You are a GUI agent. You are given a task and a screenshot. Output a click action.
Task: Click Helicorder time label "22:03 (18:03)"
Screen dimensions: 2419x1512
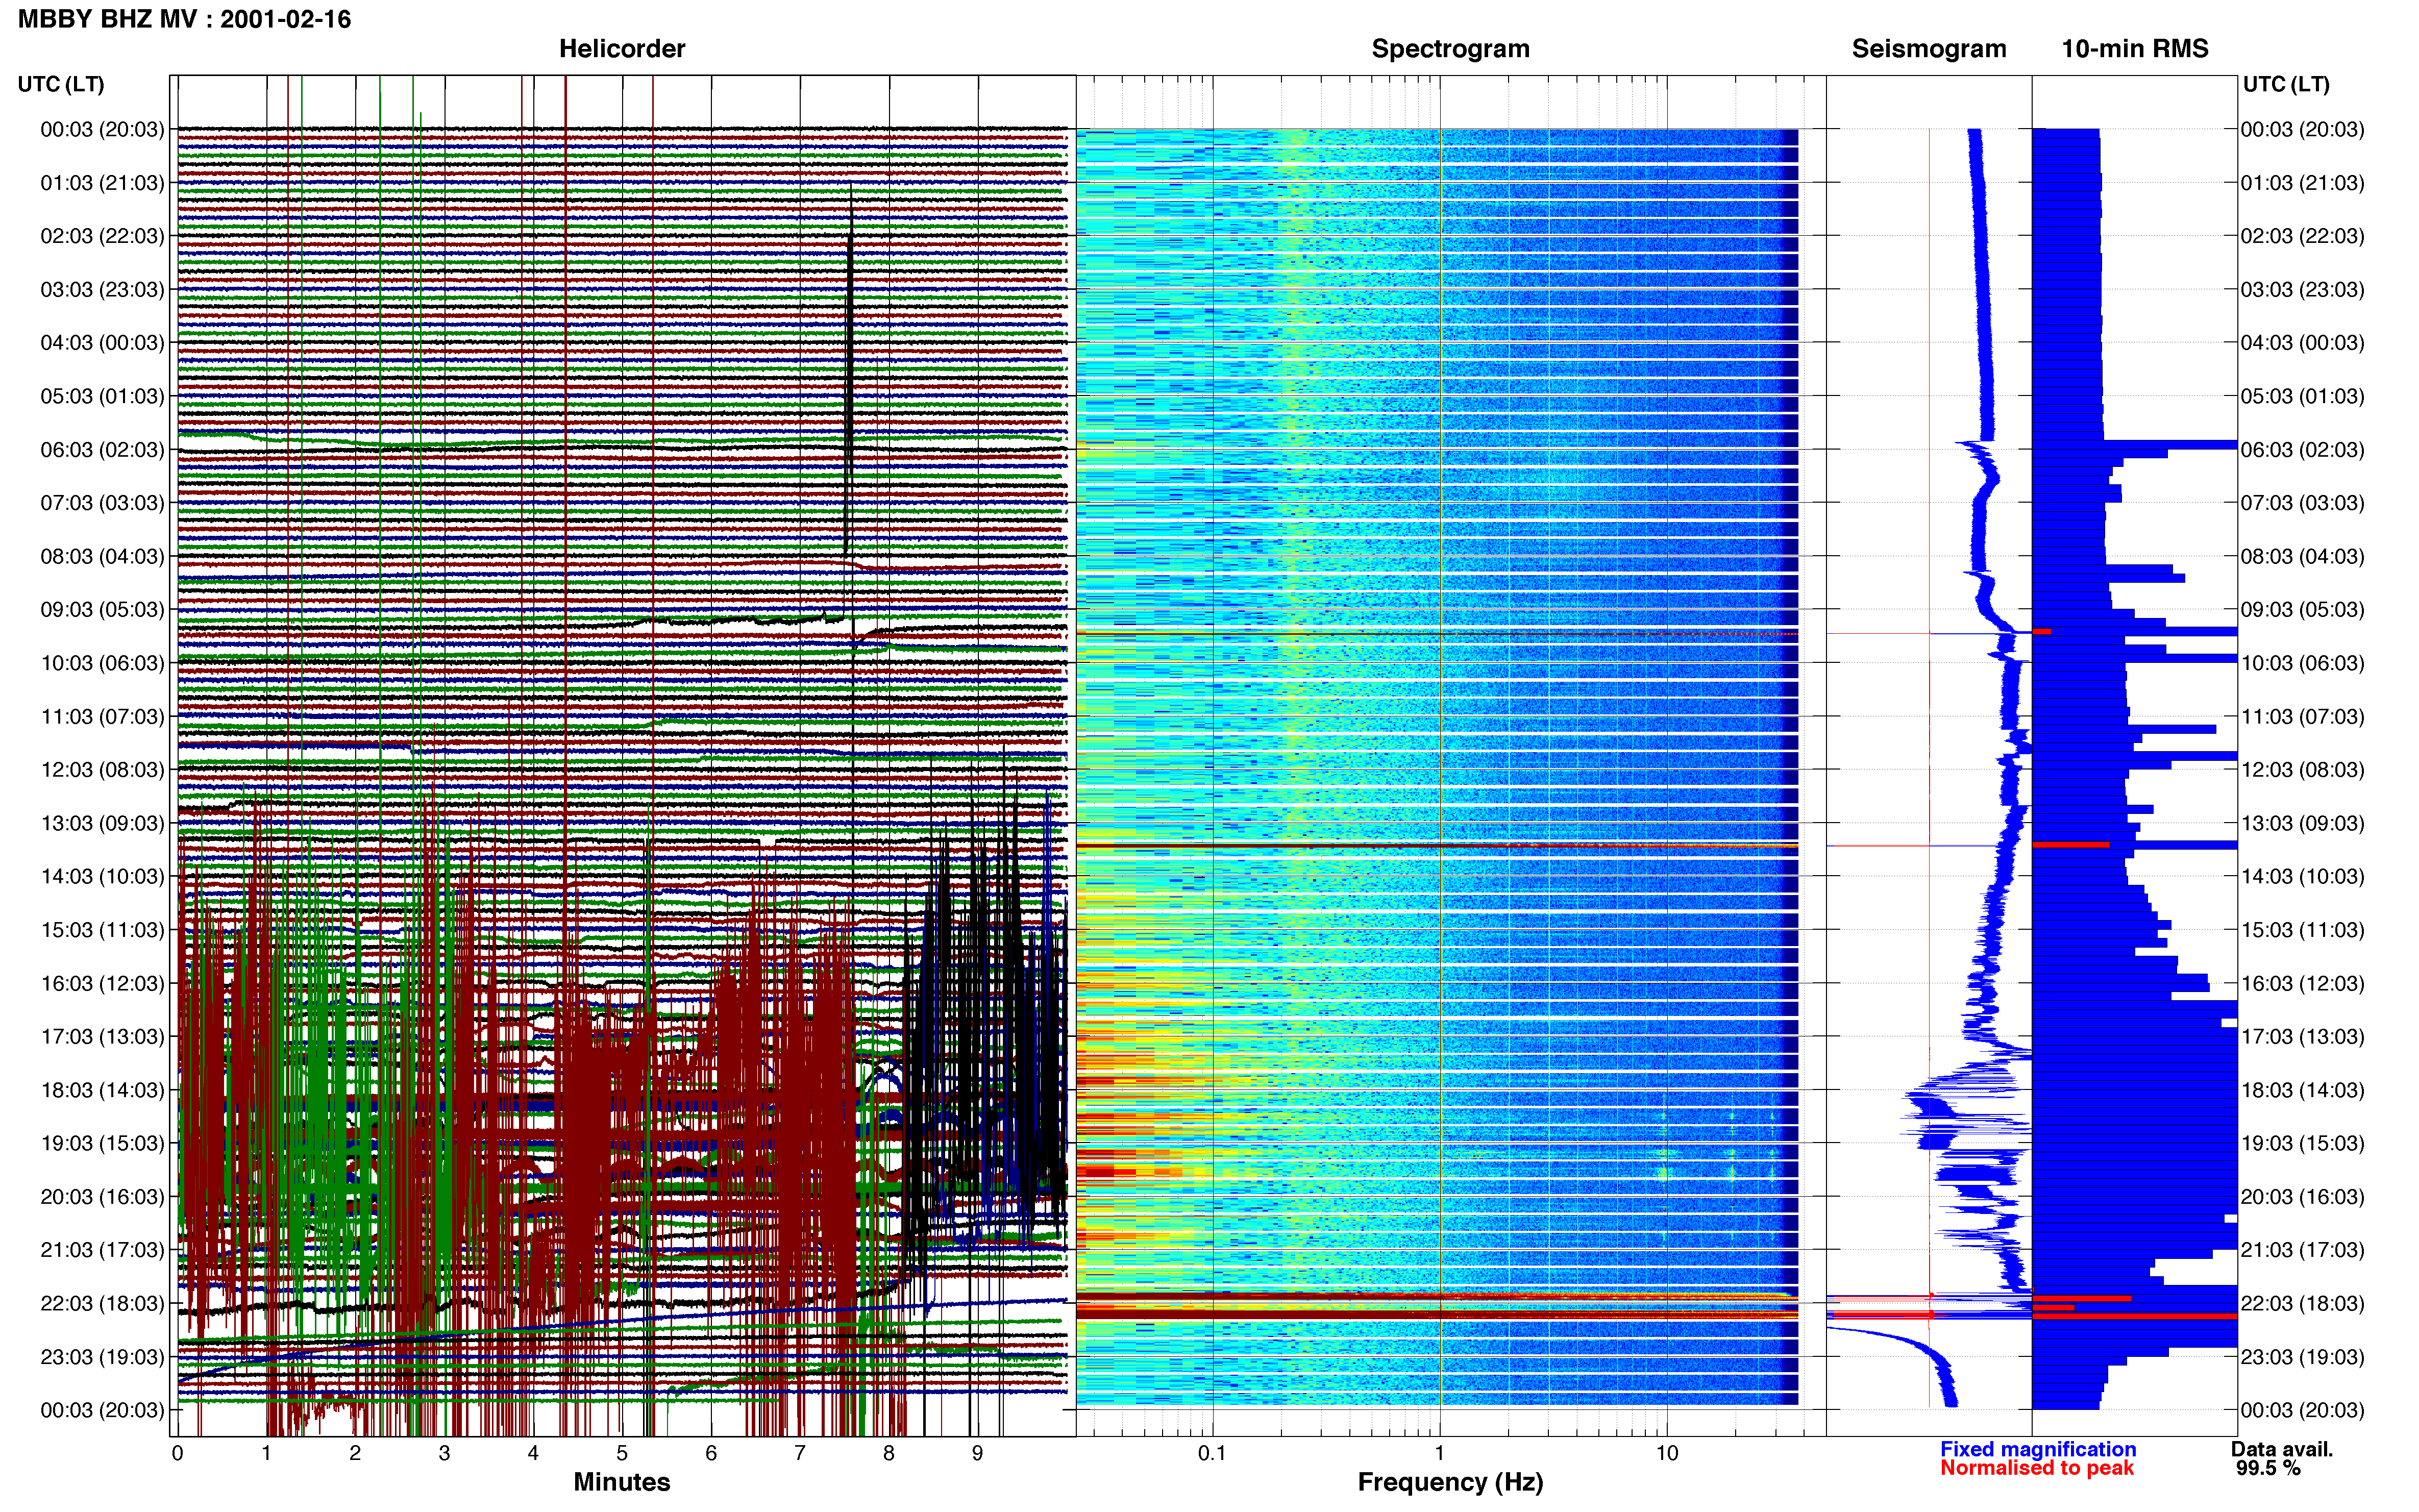point(102,1303)
